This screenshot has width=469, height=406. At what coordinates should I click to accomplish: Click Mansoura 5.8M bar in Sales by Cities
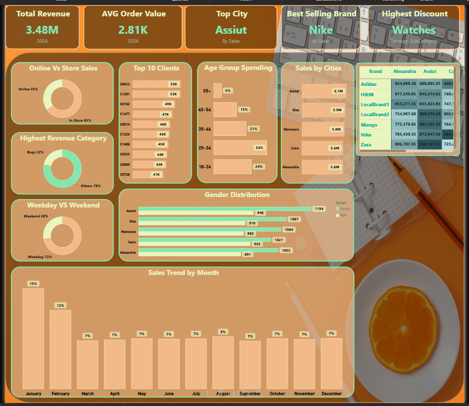tap(323, 129)
